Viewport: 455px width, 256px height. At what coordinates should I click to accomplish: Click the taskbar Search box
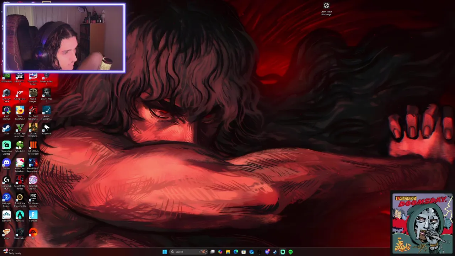[188, 252]
